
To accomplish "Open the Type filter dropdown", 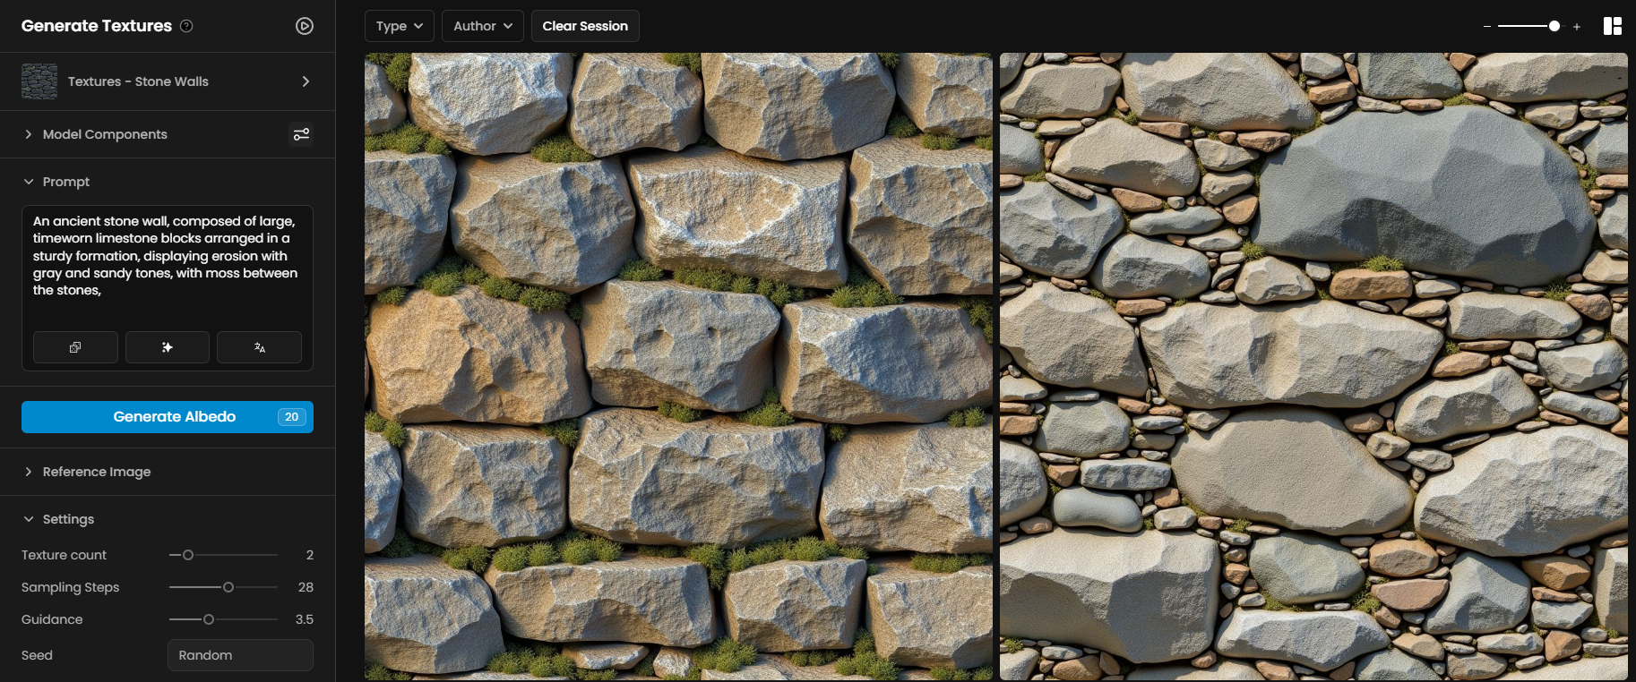I will tap(400, 26).
